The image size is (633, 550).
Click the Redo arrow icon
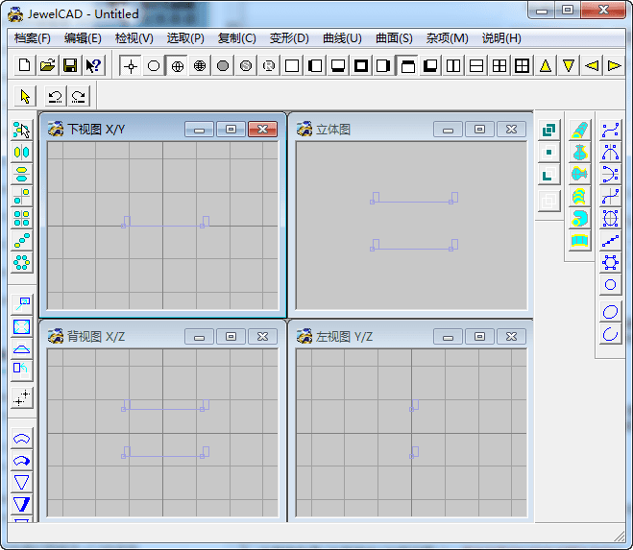point(78,96)
